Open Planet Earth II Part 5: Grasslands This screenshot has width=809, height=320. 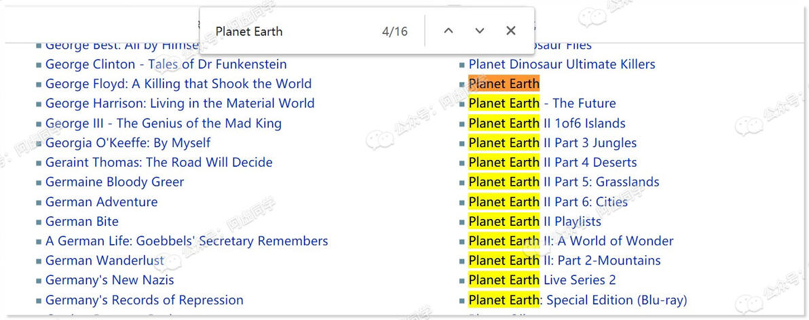[x=564, y=182]
